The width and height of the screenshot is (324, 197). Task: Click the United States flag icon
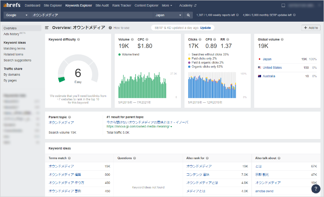(260, 68)
